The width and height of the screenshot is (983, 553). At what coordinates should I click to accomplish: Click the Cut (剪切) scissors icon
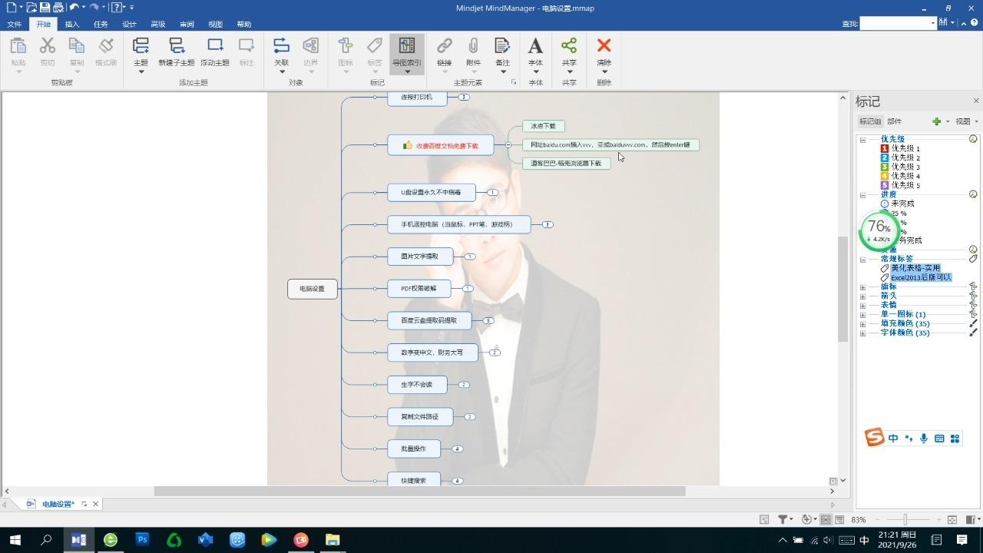click(x=48, y=47)
